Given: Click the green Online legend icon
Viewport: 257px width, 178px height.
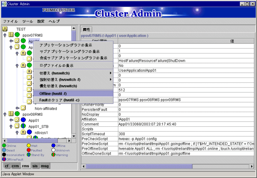Looking at the screenshot, I should click(x=4, y=146).
